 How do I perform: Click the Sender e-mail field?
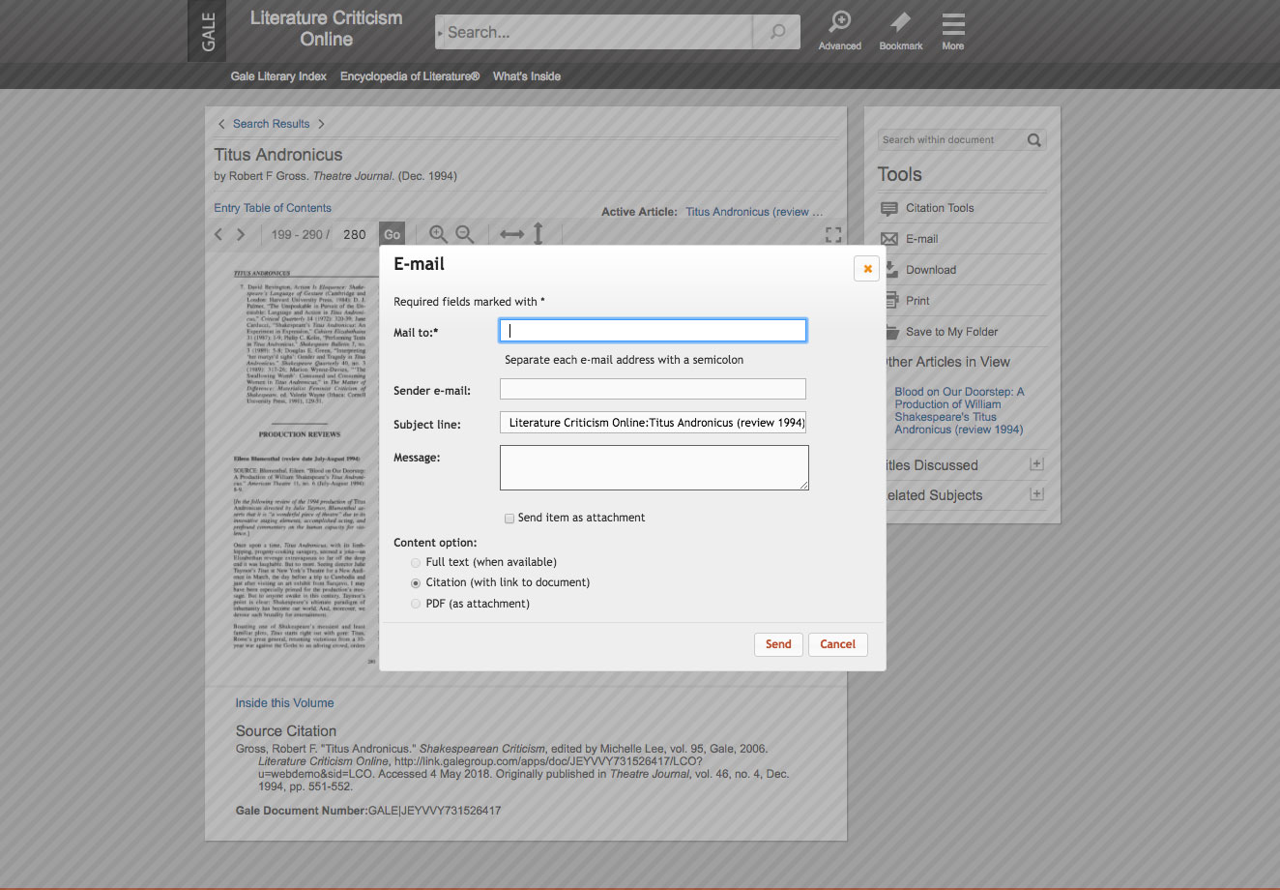click(653, 389)
